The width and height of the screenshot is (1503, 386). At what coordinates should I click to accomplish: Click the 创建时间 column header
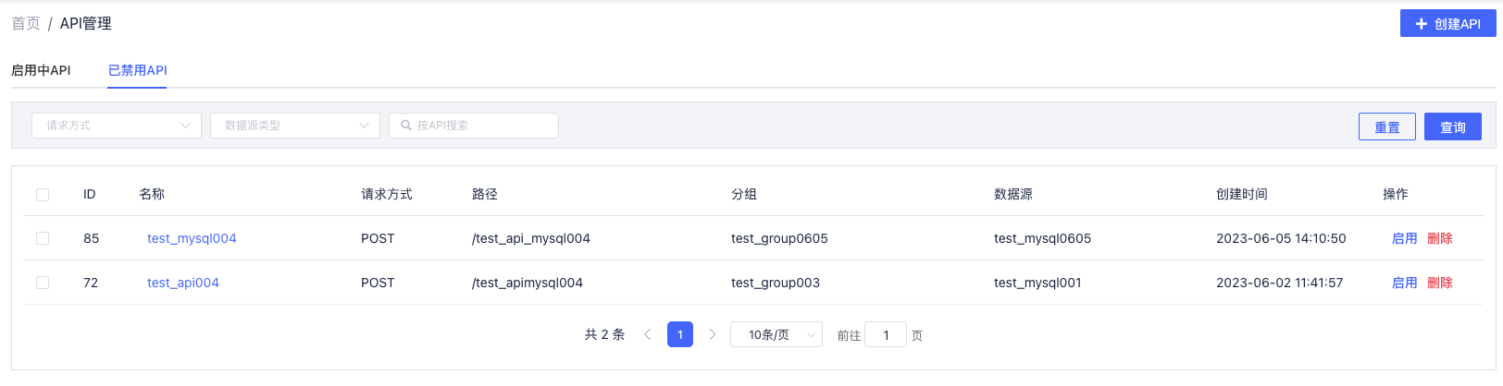pos(1242,194)
